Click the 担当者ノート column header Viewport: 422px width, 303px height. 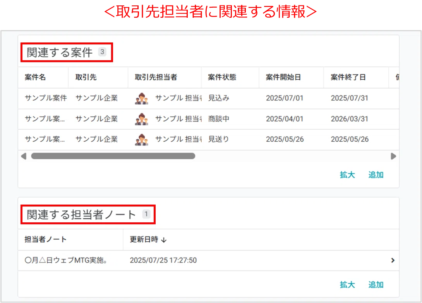[45, 239]
